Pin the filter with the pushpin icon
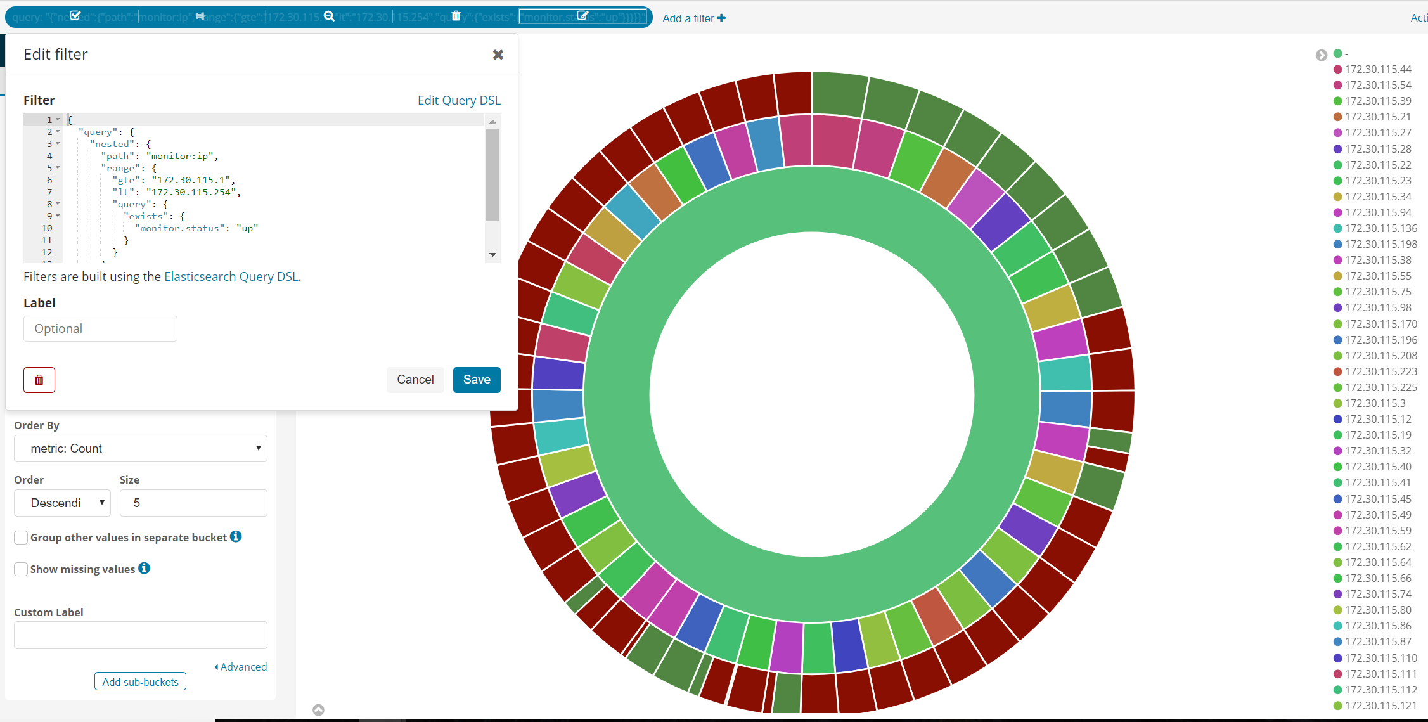The image size is (1428, 722). click(201, 16)
